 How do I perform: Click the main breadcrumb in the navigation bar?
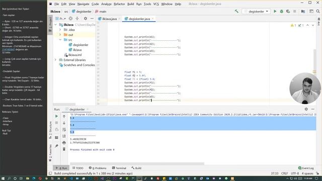pos(101,12)
